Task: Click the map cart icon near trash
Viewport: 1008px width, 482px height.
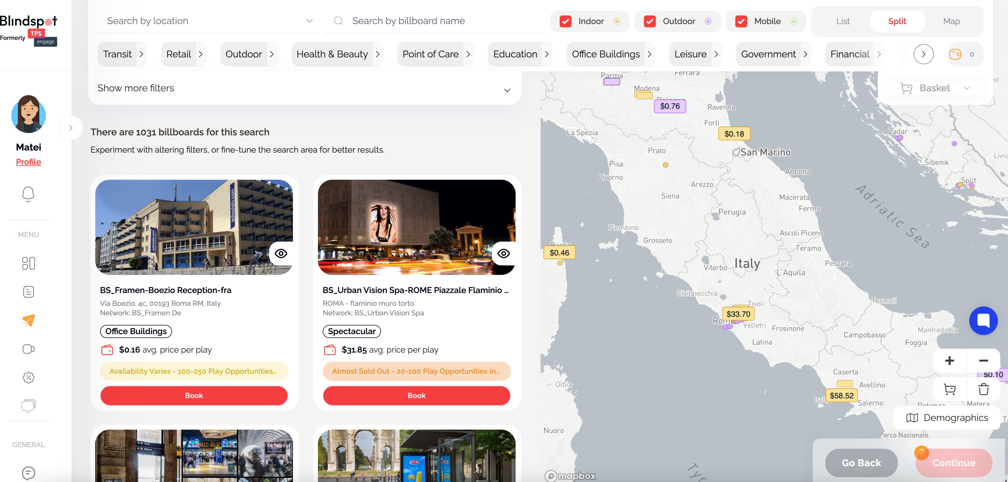Action: (x=949, y=389)
